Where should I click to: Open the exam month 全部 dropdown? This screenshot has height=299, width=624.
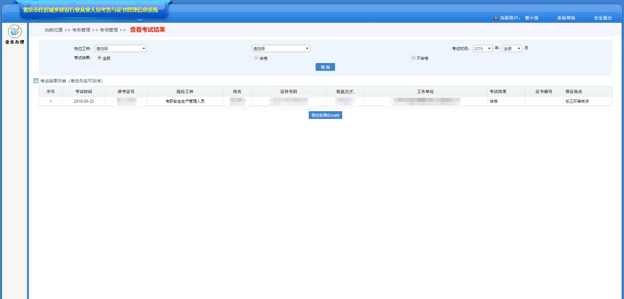pos(512,48)
